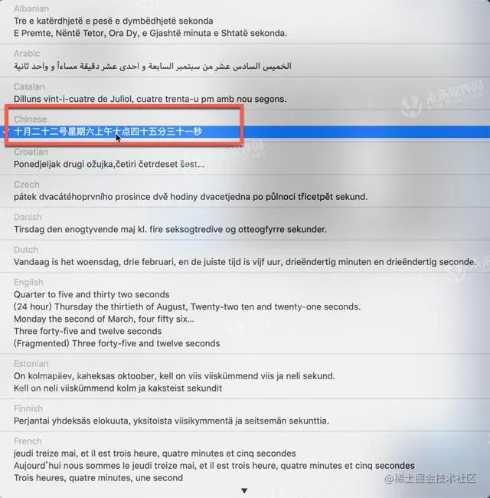Choose French 'Aujourd'hui nous sommes' entry
The width and height of the screenshot is (490, 498).
coord(214,466)
